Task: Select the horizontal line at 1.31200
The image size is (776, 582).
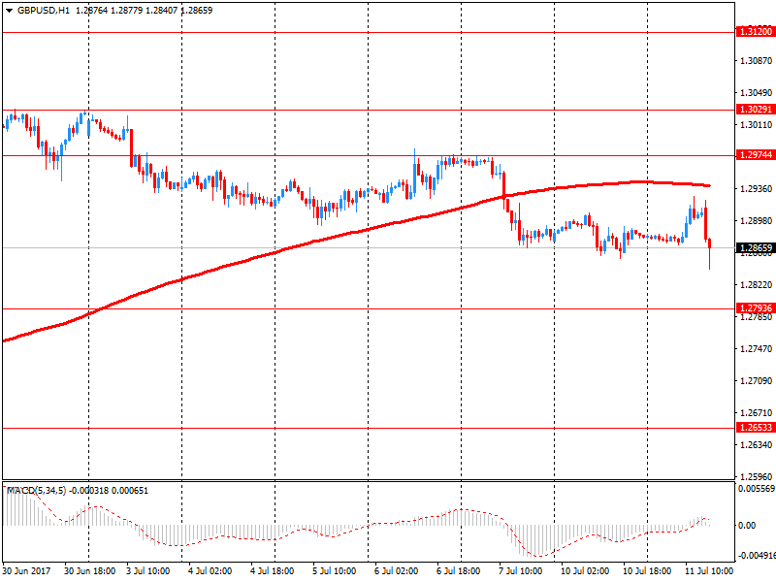Action: [369, 33]
